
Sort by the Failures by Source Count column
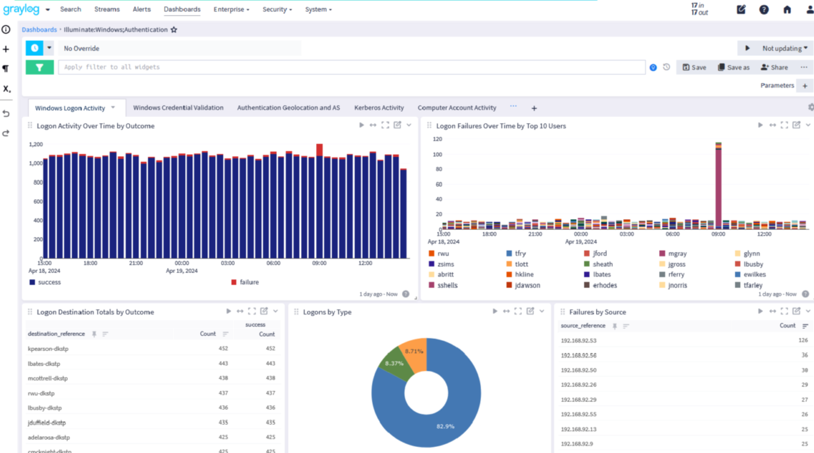coord(806,326)
